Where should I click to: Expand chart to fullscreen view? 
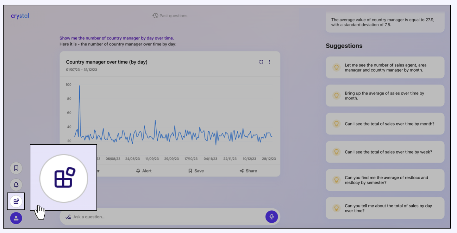coord(261,62)
